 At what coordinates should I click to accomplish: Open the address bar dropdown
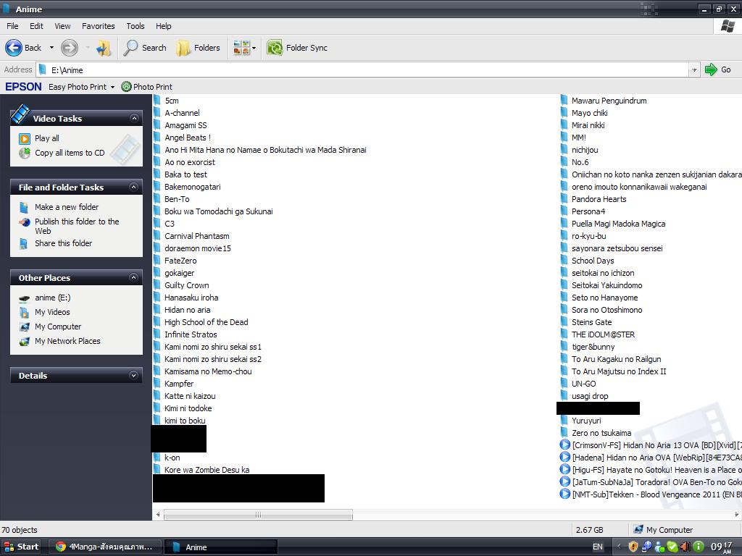tap(694, 70)
